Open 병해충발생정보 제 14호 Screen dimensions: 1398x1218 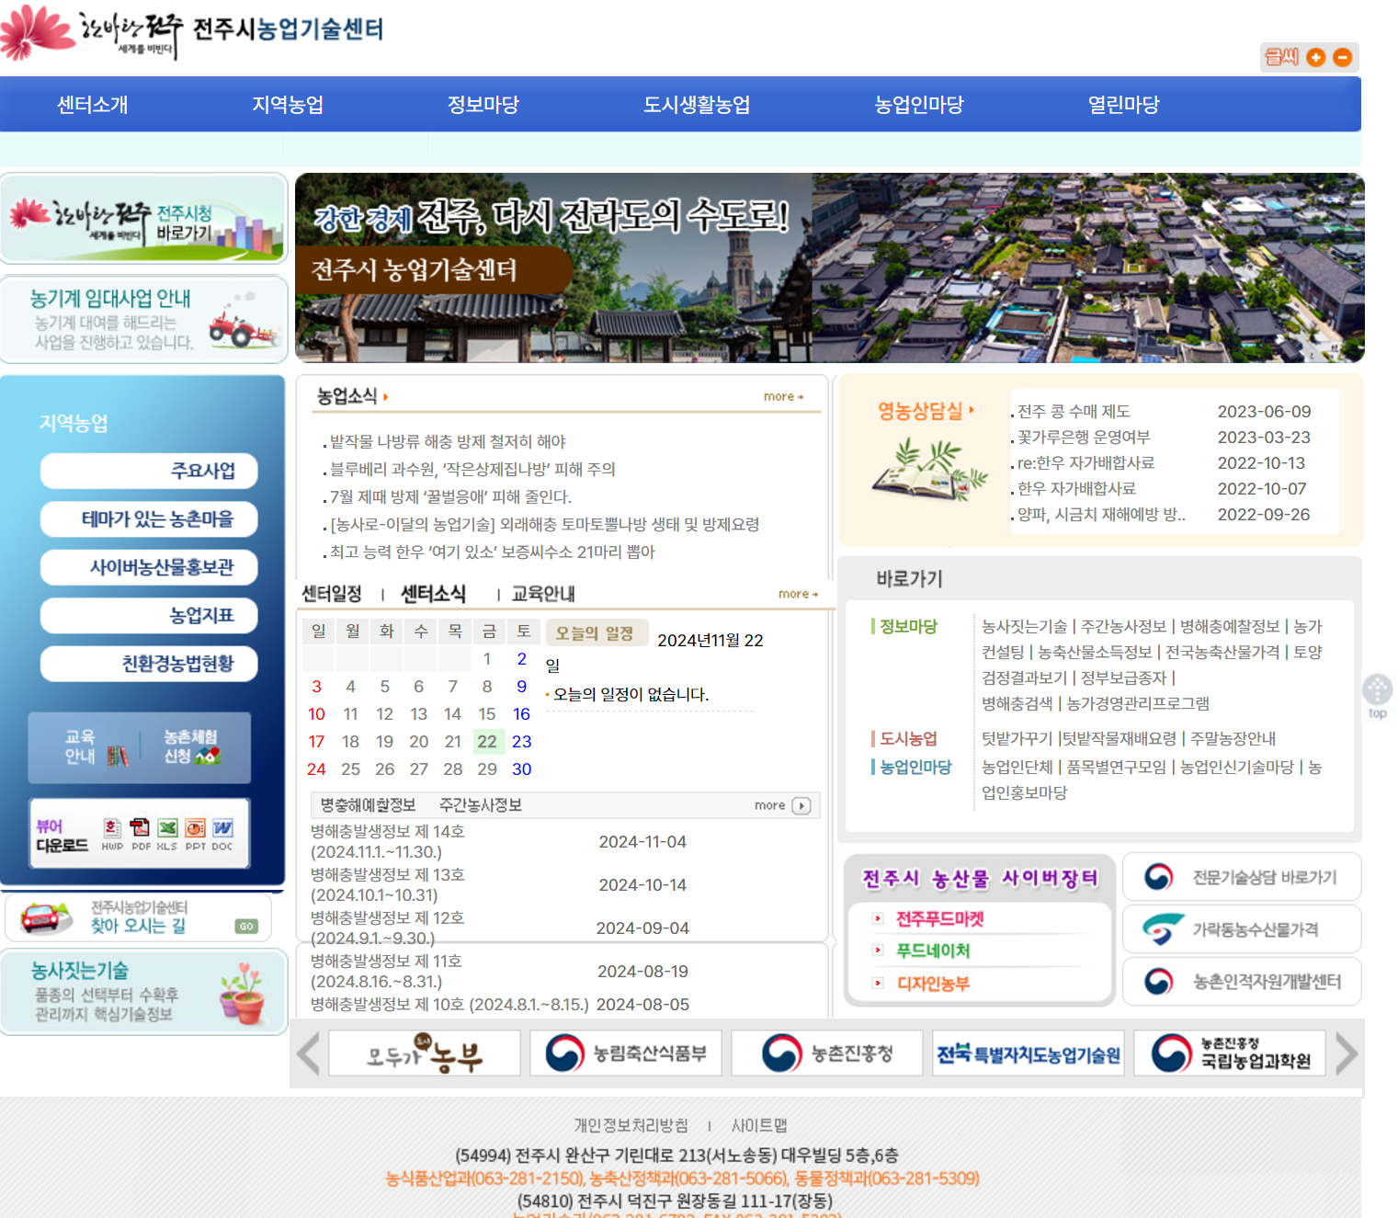point(388,842)
